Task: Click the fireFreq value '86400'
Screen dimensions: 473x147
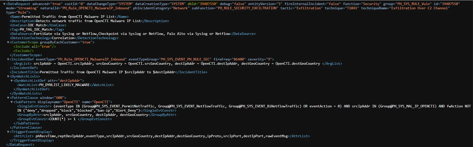Action: click(239, 59)
